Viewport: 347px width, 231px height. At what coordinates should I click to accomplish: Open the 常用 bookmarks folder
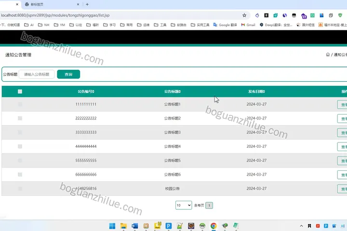(126, 25)
